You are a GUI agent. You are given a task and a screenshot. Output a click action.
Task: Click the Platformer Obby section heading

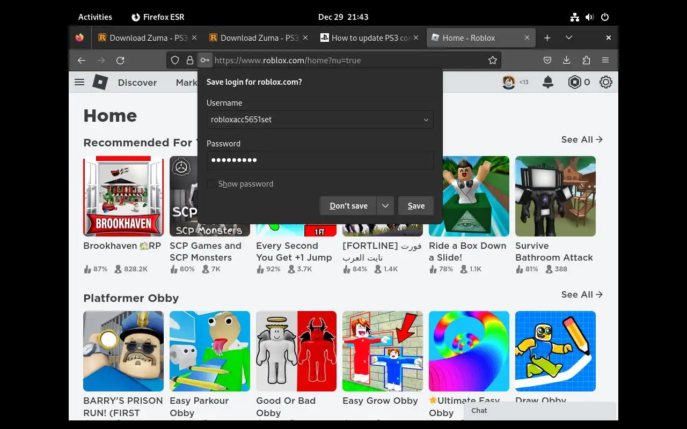coord(131,298)
